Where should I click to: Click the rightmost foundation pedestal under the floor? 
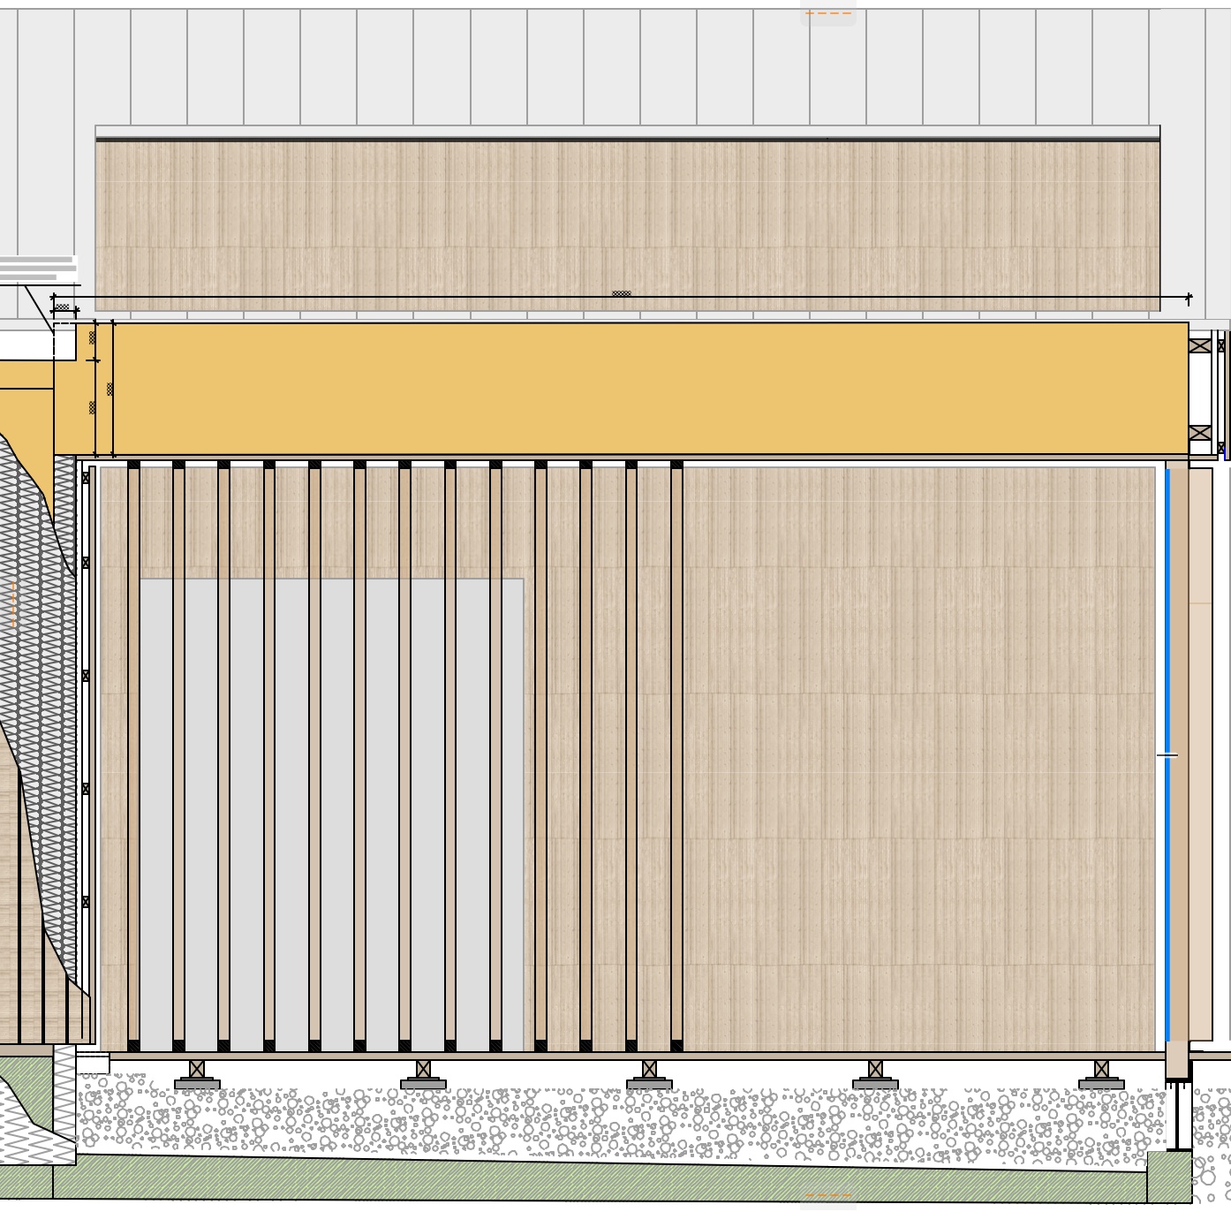[x=1101, y=1075]
